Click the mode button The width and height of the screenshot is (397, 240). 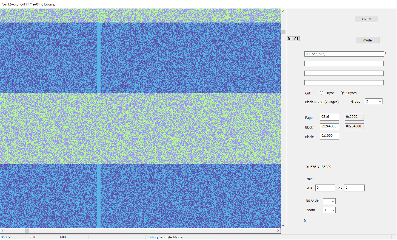(x=367, y=40)
